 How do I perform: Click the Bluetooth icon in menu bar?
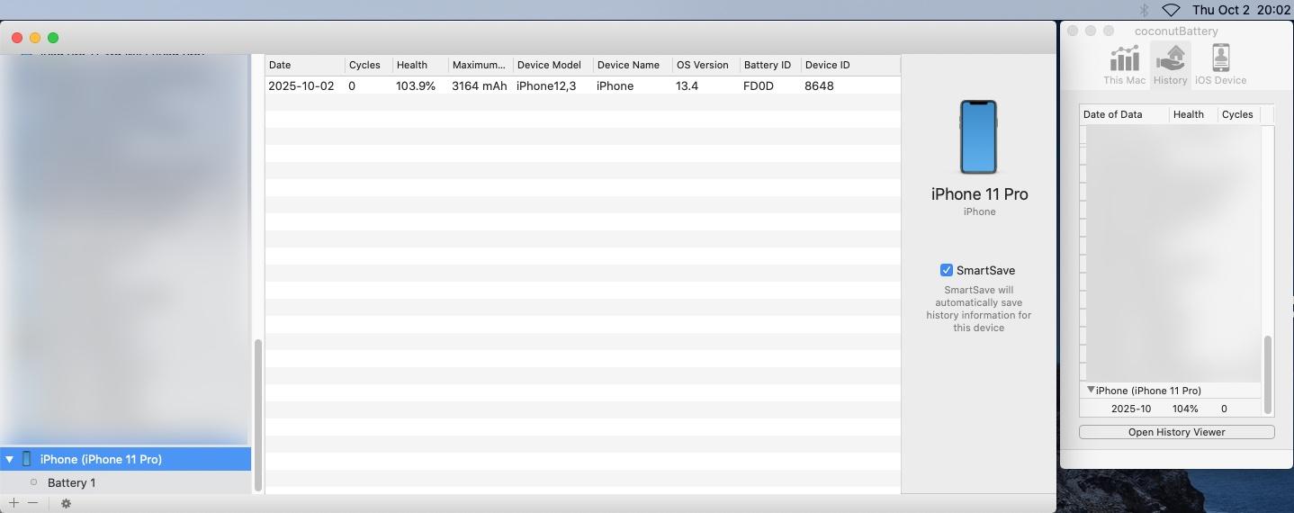click(x=1145, y=10)
